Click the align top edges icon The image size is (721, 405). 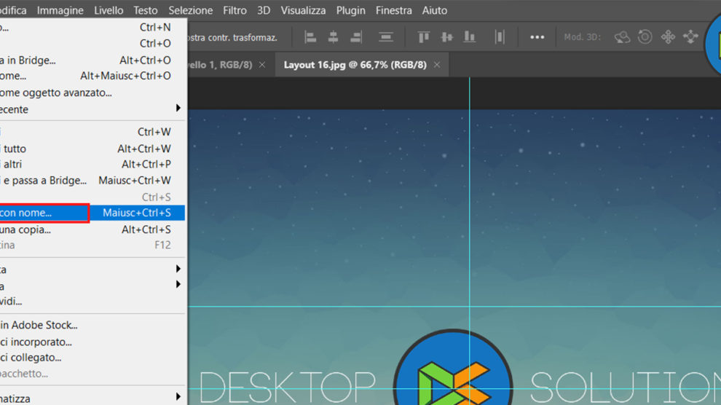(x=424, y=37)
